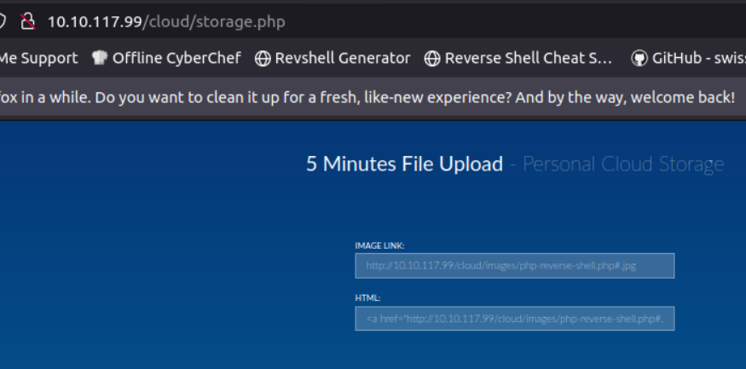Click the Reverse Shell Cheat globe favicon
Screen dimensions: 746x369
432,58
